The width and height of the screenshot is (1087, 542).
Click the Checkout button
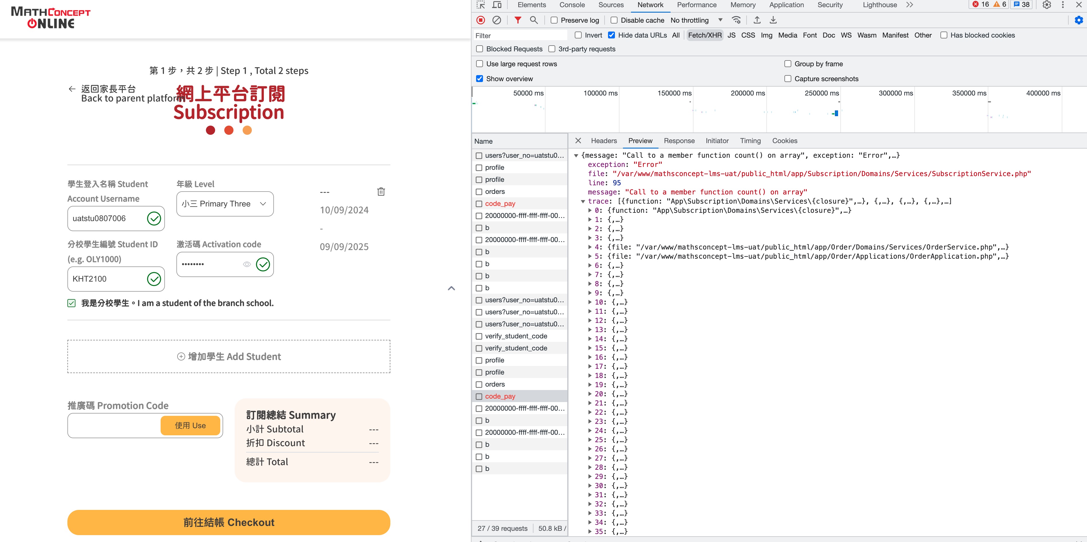pyautogui.click(x=228, y=522)
